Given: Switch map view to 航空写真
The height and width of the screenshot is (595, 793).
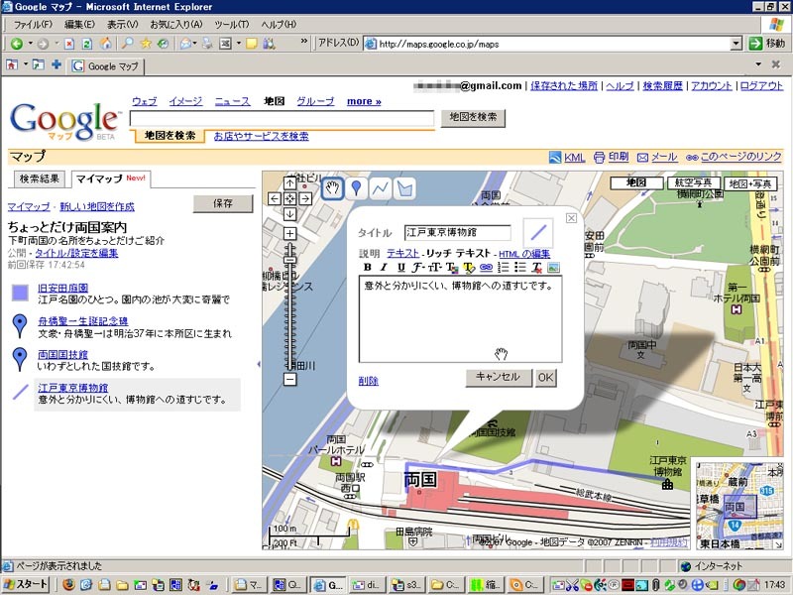Looking at the screenshot, I should (x=693, y=182).
